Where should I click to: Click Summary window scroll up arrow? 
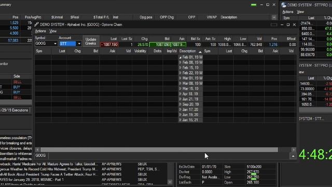(274, 17)
